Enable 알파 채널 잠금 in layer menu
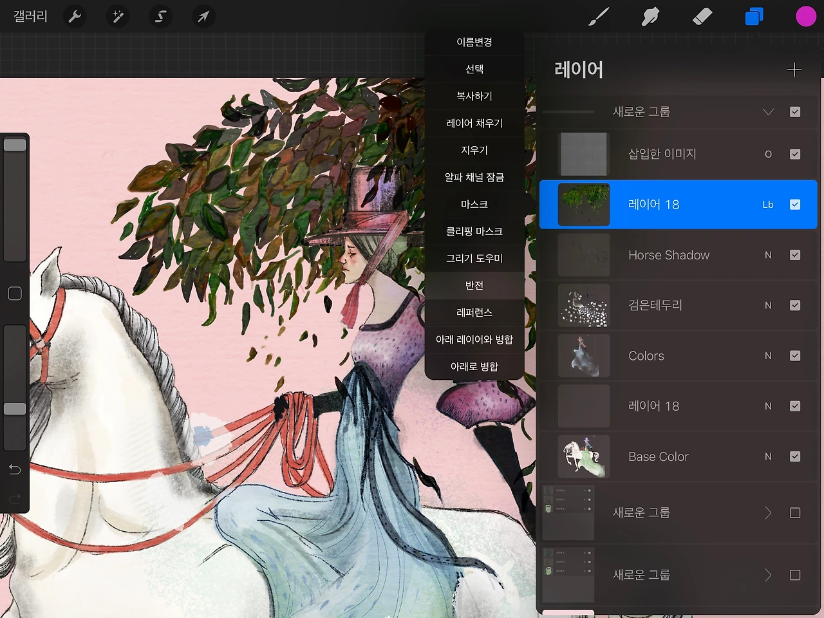 click(x=474, y=177)
